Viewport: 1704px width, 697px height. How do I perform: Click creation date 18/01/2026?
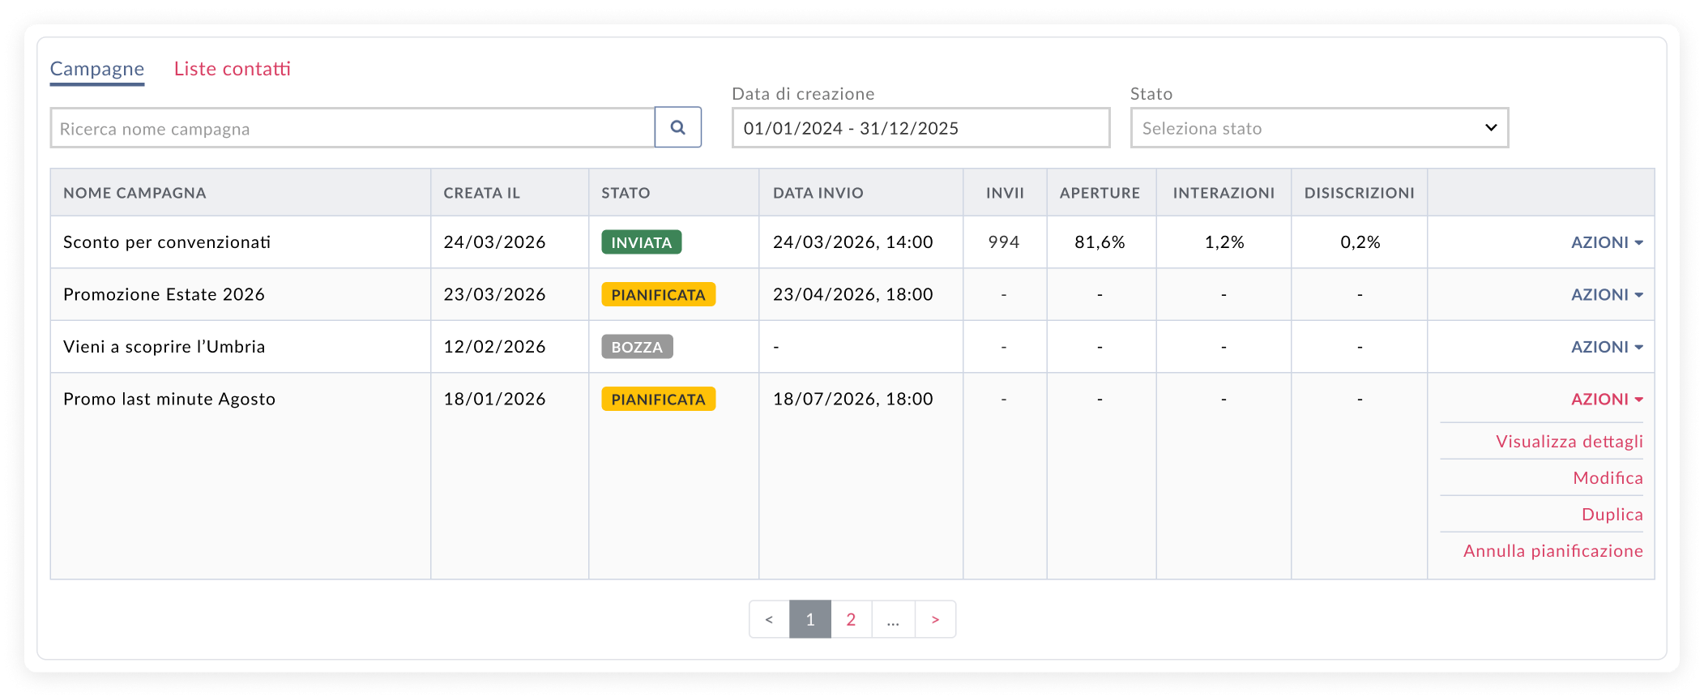494,400
